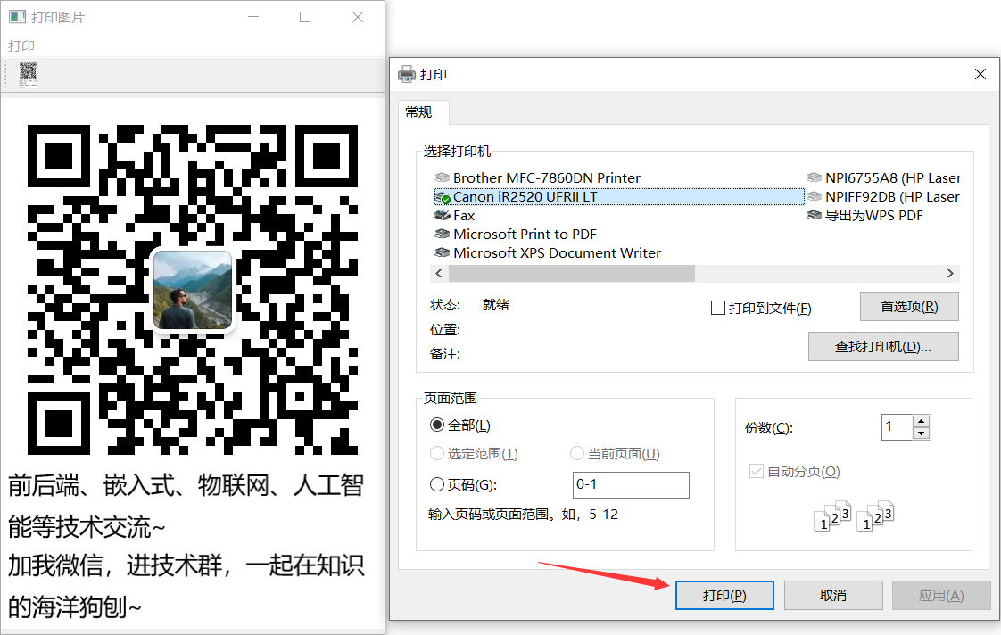Click the first collate pages illustration
Image resolution: width=1001 pixels, height=635 pixels.
832,515
